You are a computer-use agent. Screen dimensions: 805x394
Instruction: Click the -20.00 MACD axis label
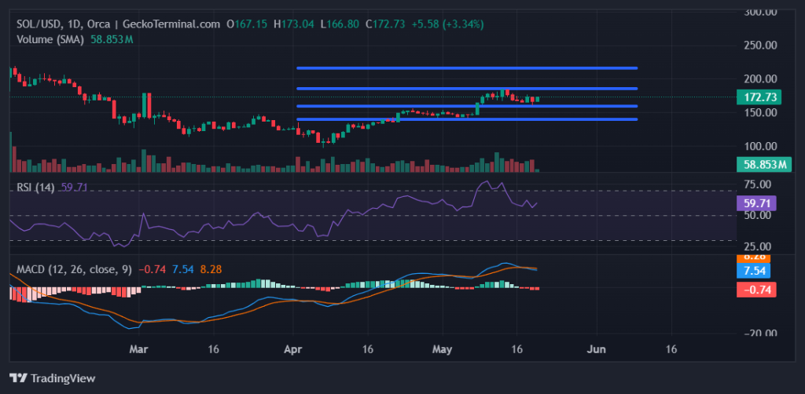(x=759, y=333)
